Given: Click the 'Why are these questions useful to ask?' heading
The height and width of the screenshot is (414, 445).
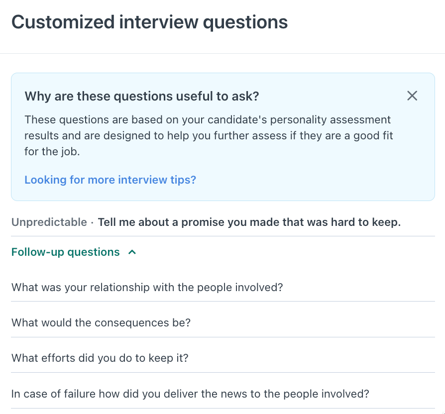Looking at the screenshot, I should pos(142,96).
